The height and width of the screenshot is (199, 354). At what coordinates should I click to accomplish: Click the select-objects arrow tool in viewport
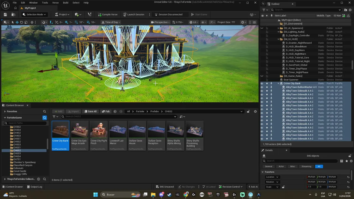click(x=12, y=22)
